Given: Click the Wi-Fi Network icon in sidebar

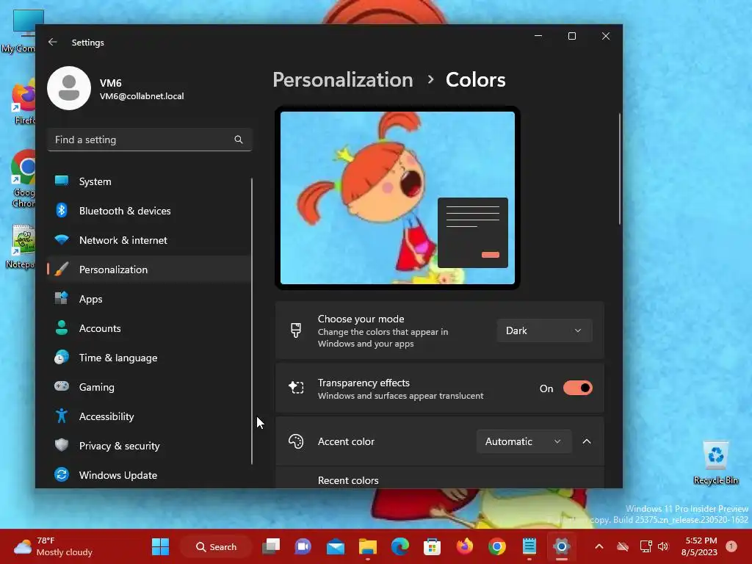Looking at the screenshot, I should (62, 240).
